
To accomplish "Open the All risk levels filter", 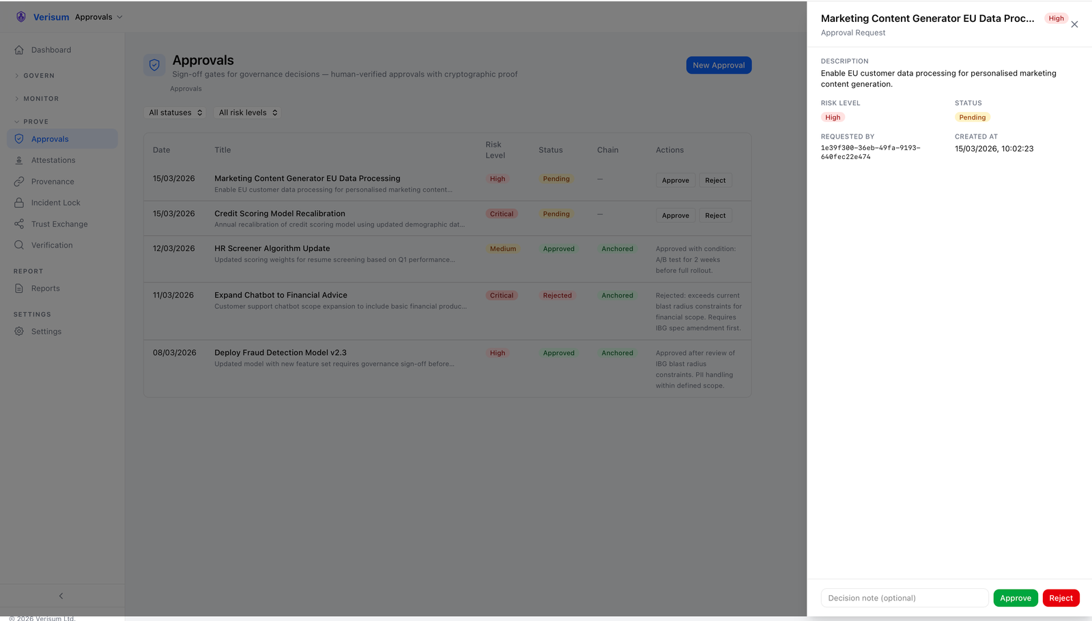I will (x=247, y=112).
